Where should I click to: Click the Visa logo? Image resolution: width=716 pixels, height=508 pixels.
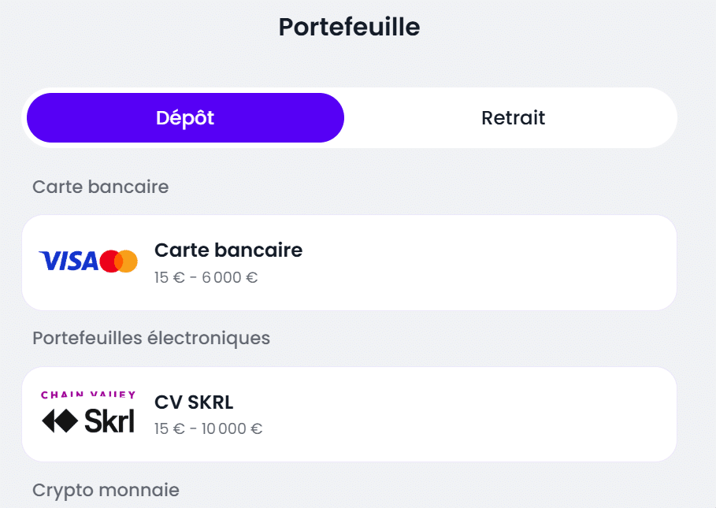tap(68, 261)
